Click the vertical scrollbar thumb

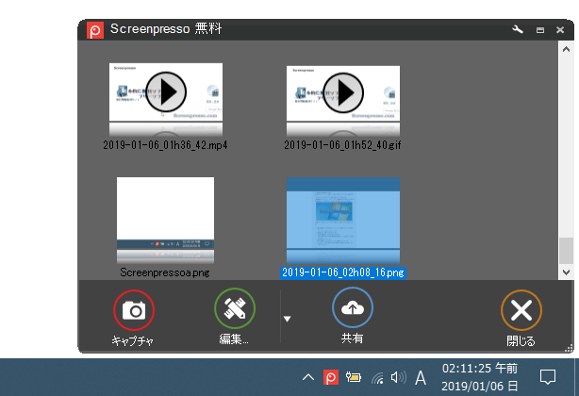tap(566, 251)
